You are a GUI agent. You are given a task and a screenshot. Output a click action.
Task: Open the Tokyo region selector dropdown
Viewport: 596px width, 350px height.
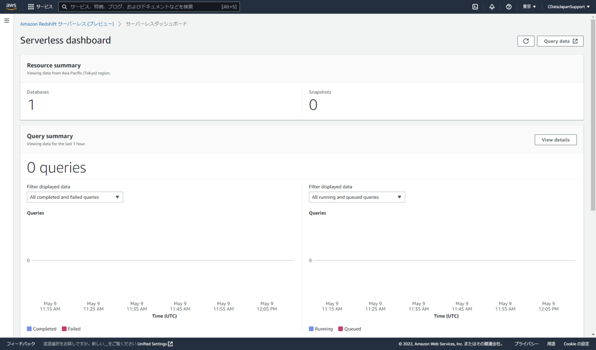coord(529,7)
